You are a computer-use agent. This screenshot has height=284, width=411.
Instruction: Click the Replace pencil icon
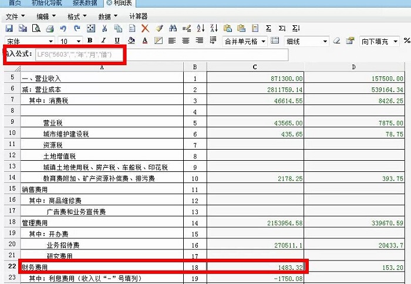(x=186, y=28)
